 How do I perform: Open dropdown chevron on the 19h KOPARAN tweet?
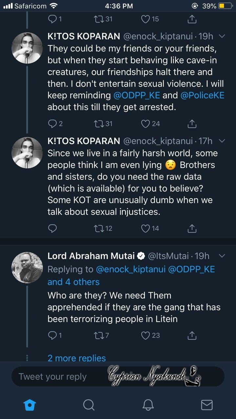coord(222,37)
